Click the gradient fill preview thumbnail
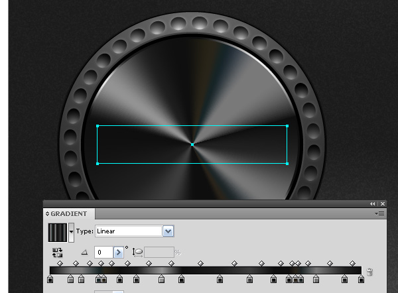Image resolution: width=398 pixels, height=293 pixels. (58, 233)
